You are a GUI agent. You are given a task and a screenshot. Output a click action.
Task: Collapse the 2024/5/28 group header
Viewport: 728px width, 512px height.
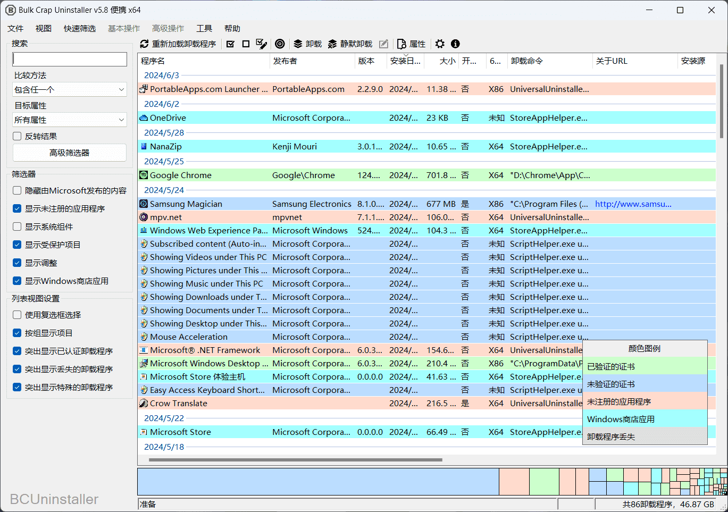[164, 132]
